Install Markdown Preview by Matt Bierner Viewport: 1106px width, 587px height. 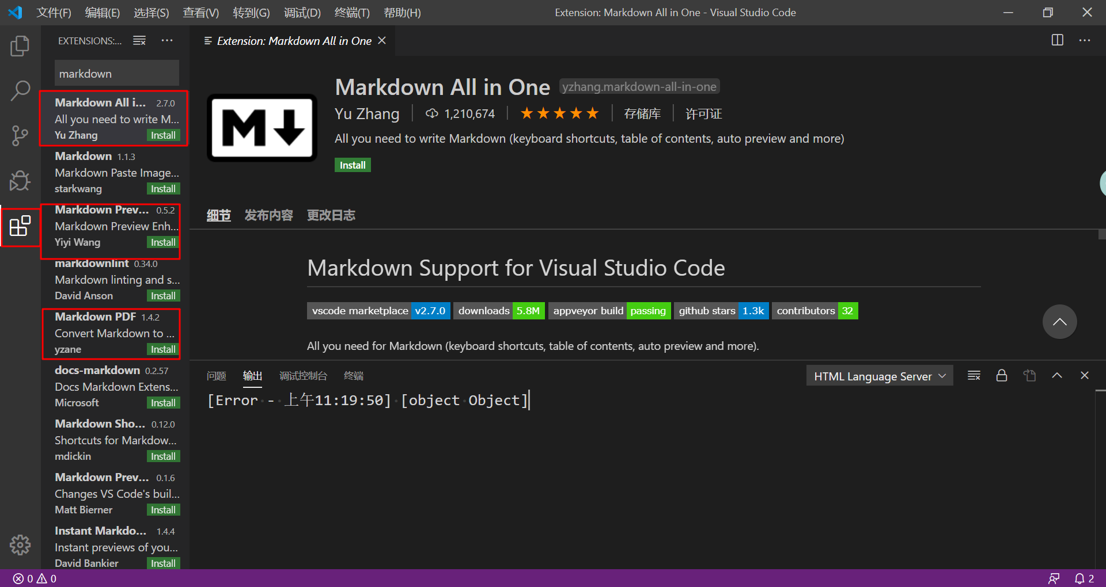[x=163, y=510]
